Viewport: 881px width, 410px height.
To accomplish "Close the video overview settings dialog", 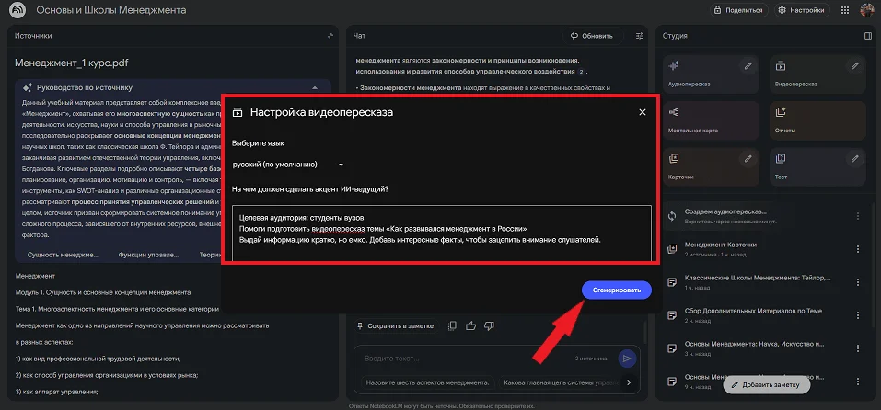I will coord(643,112).
